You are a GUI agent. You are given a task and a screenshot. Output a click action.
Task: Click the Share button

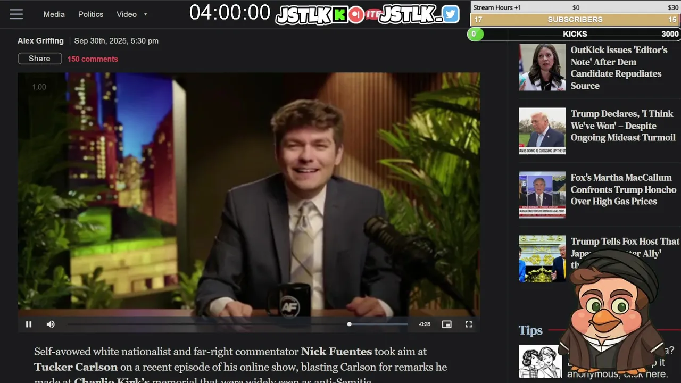(40, 59)
